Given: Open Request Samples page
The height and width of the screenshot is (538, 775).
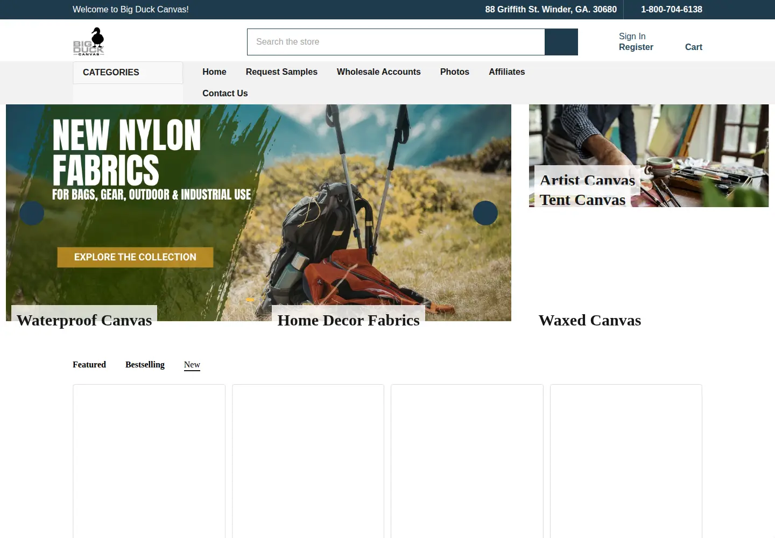Looking at the screenshot, I should coord(281,72).
